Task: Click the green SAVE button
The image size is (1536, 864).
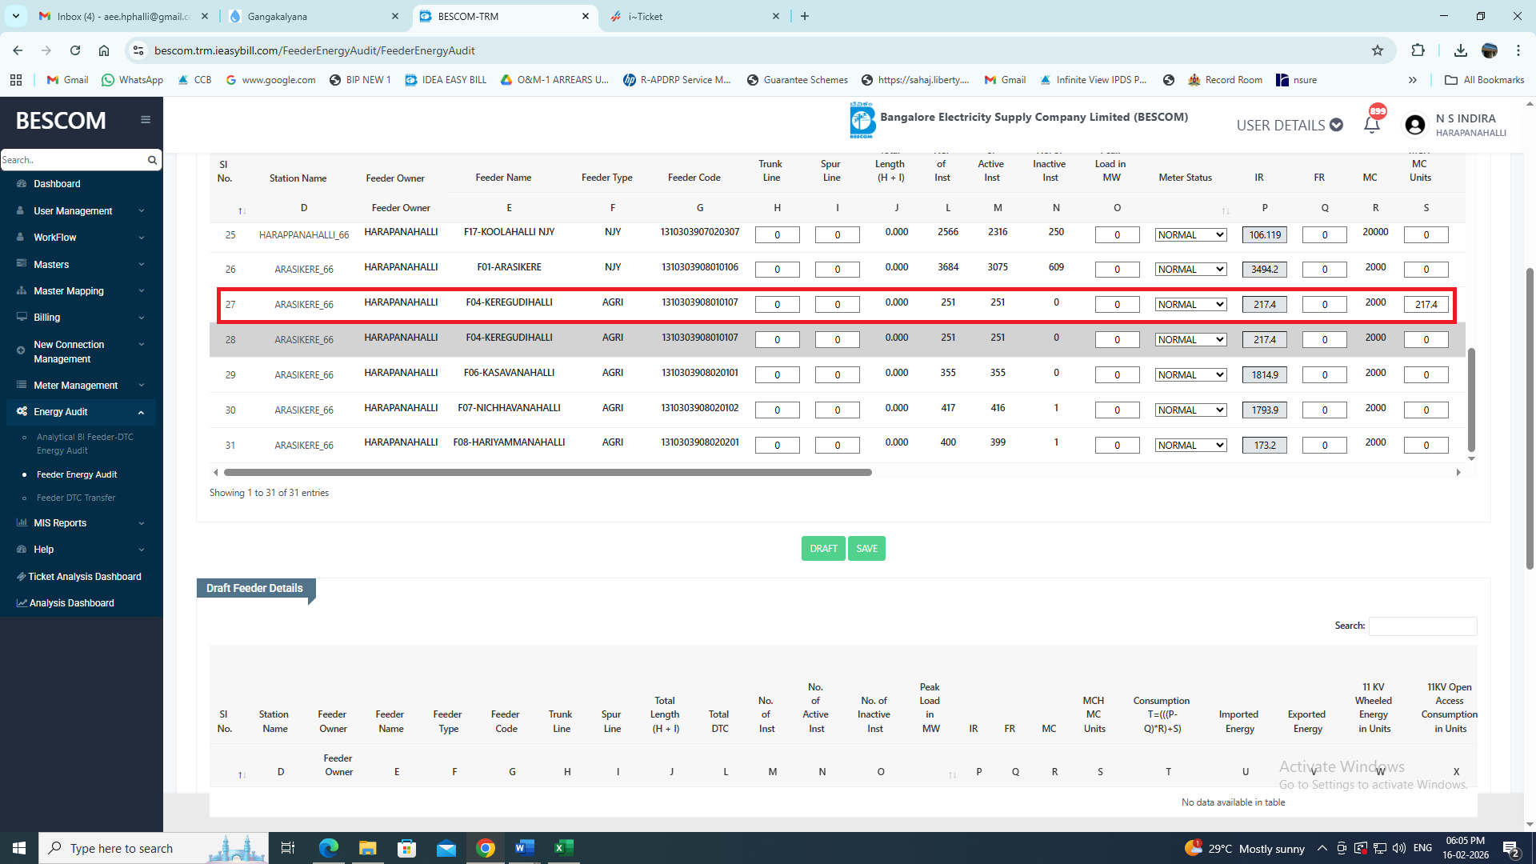Action: (866, 549)
